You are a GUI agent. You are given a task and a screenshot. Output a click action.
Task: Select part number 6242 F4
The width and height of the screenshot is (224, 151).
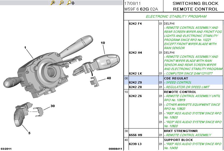pyautogui.click(x=135, y=24)
